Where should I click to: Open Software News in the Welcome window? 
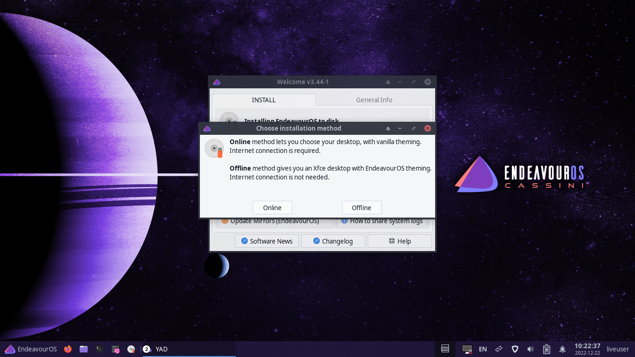coord(267,241)
